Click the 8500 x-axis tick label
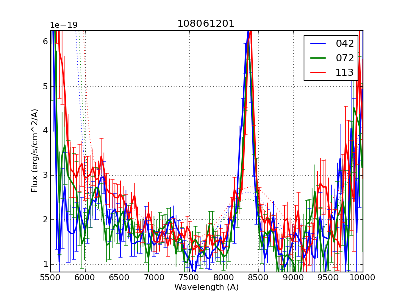 [258, 277]
